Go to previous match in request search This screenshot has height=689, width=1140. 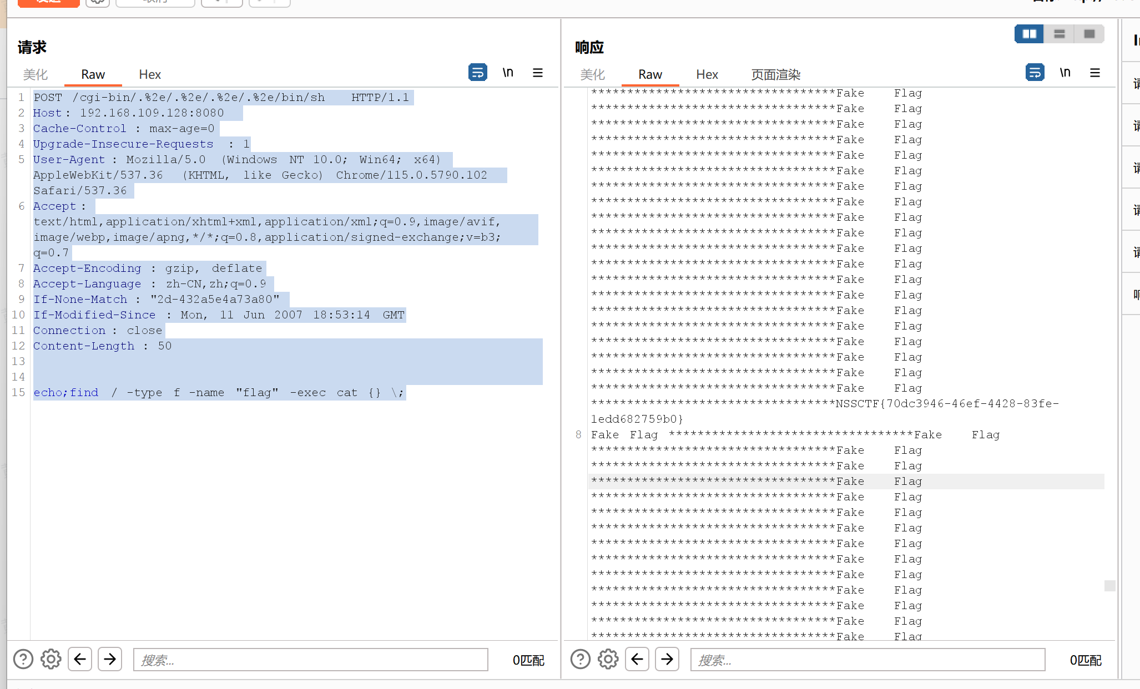[80, 659]
